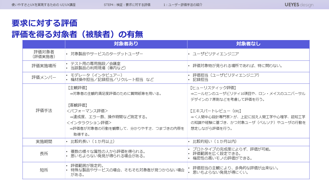Screen dimensions: 329x185
Task: Click the 短所 row label
Action: click(x=44, y=170)
